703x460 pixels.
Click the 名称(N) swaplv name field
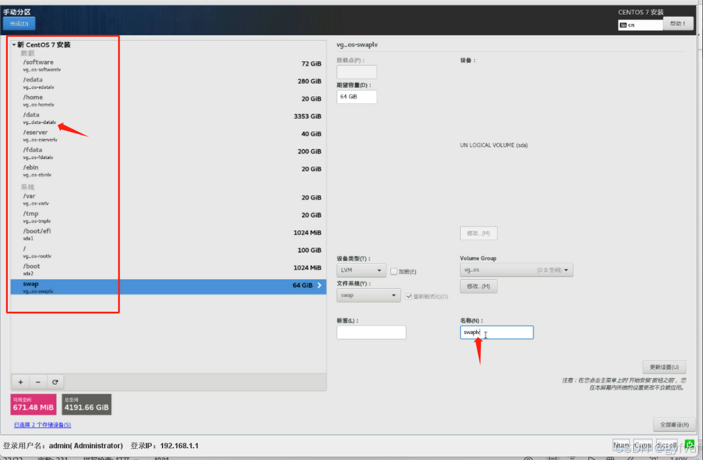coord(497,332)
